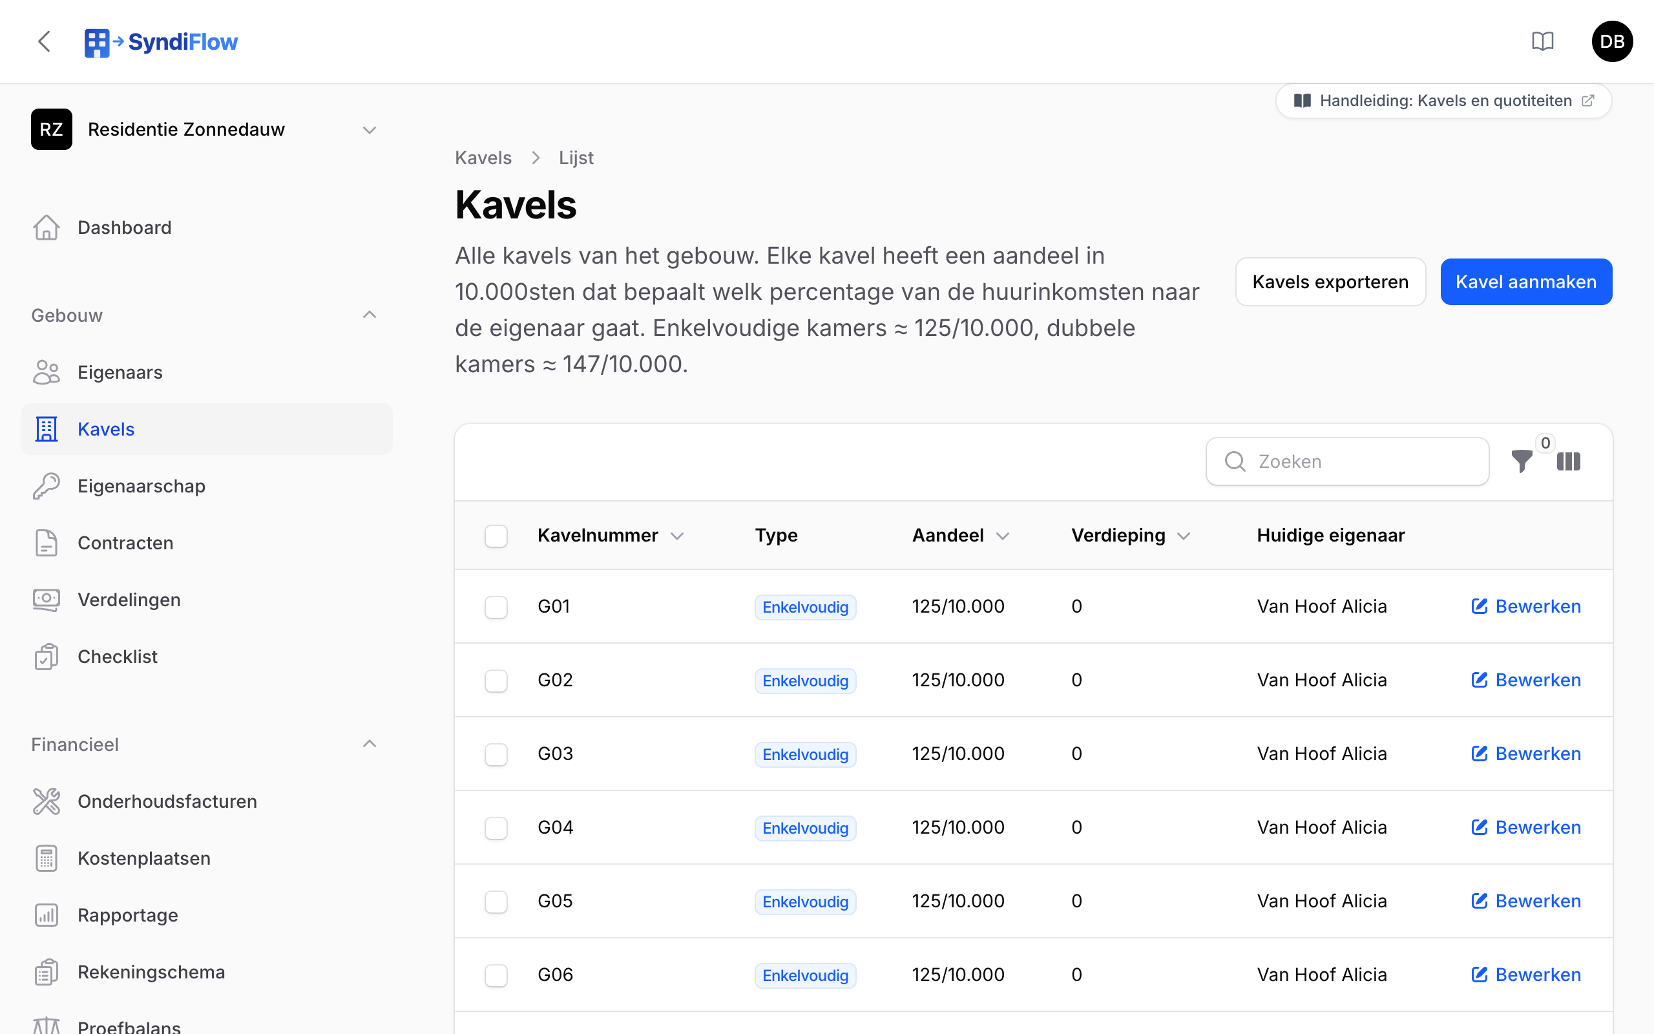1654x1034 pixels.
Task: Toggle the select-all checkbox in table header
Action: (x=496, y=536)
